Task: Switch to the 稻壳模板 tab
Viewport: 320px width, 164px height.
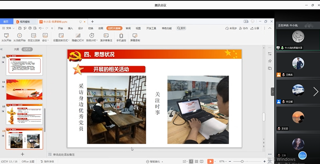Action: coord(25,22)
